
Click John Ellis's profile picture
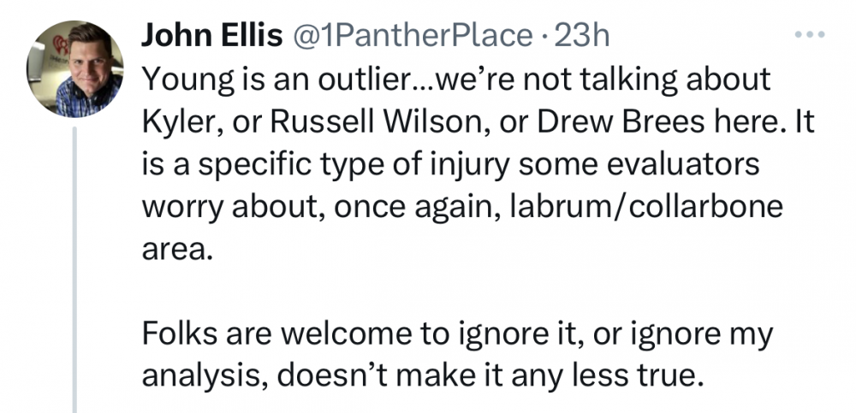point(75,68)
